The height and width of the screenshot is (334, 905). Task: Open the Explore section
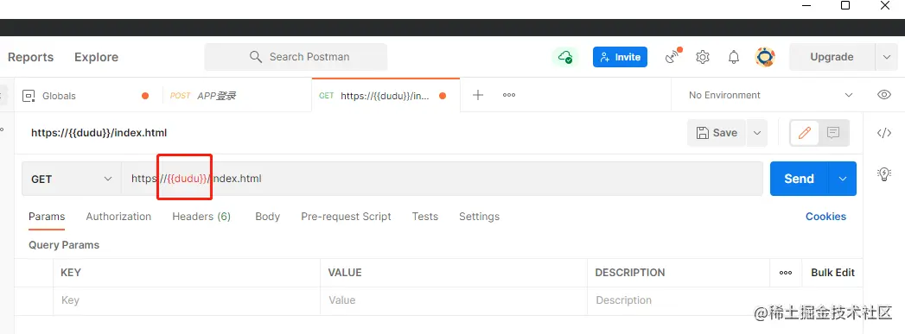pos(97,57)
